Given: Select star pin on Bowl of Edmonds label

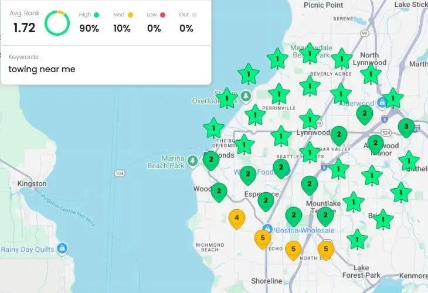Looking at the screenshot, I should point(244,145).
